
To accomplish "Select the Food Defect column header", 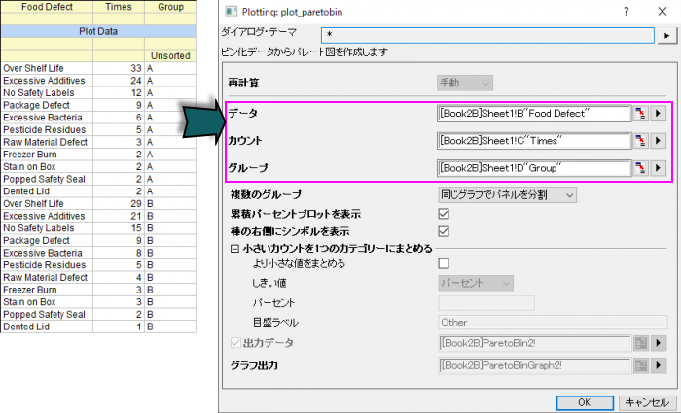I will [47, 7].
